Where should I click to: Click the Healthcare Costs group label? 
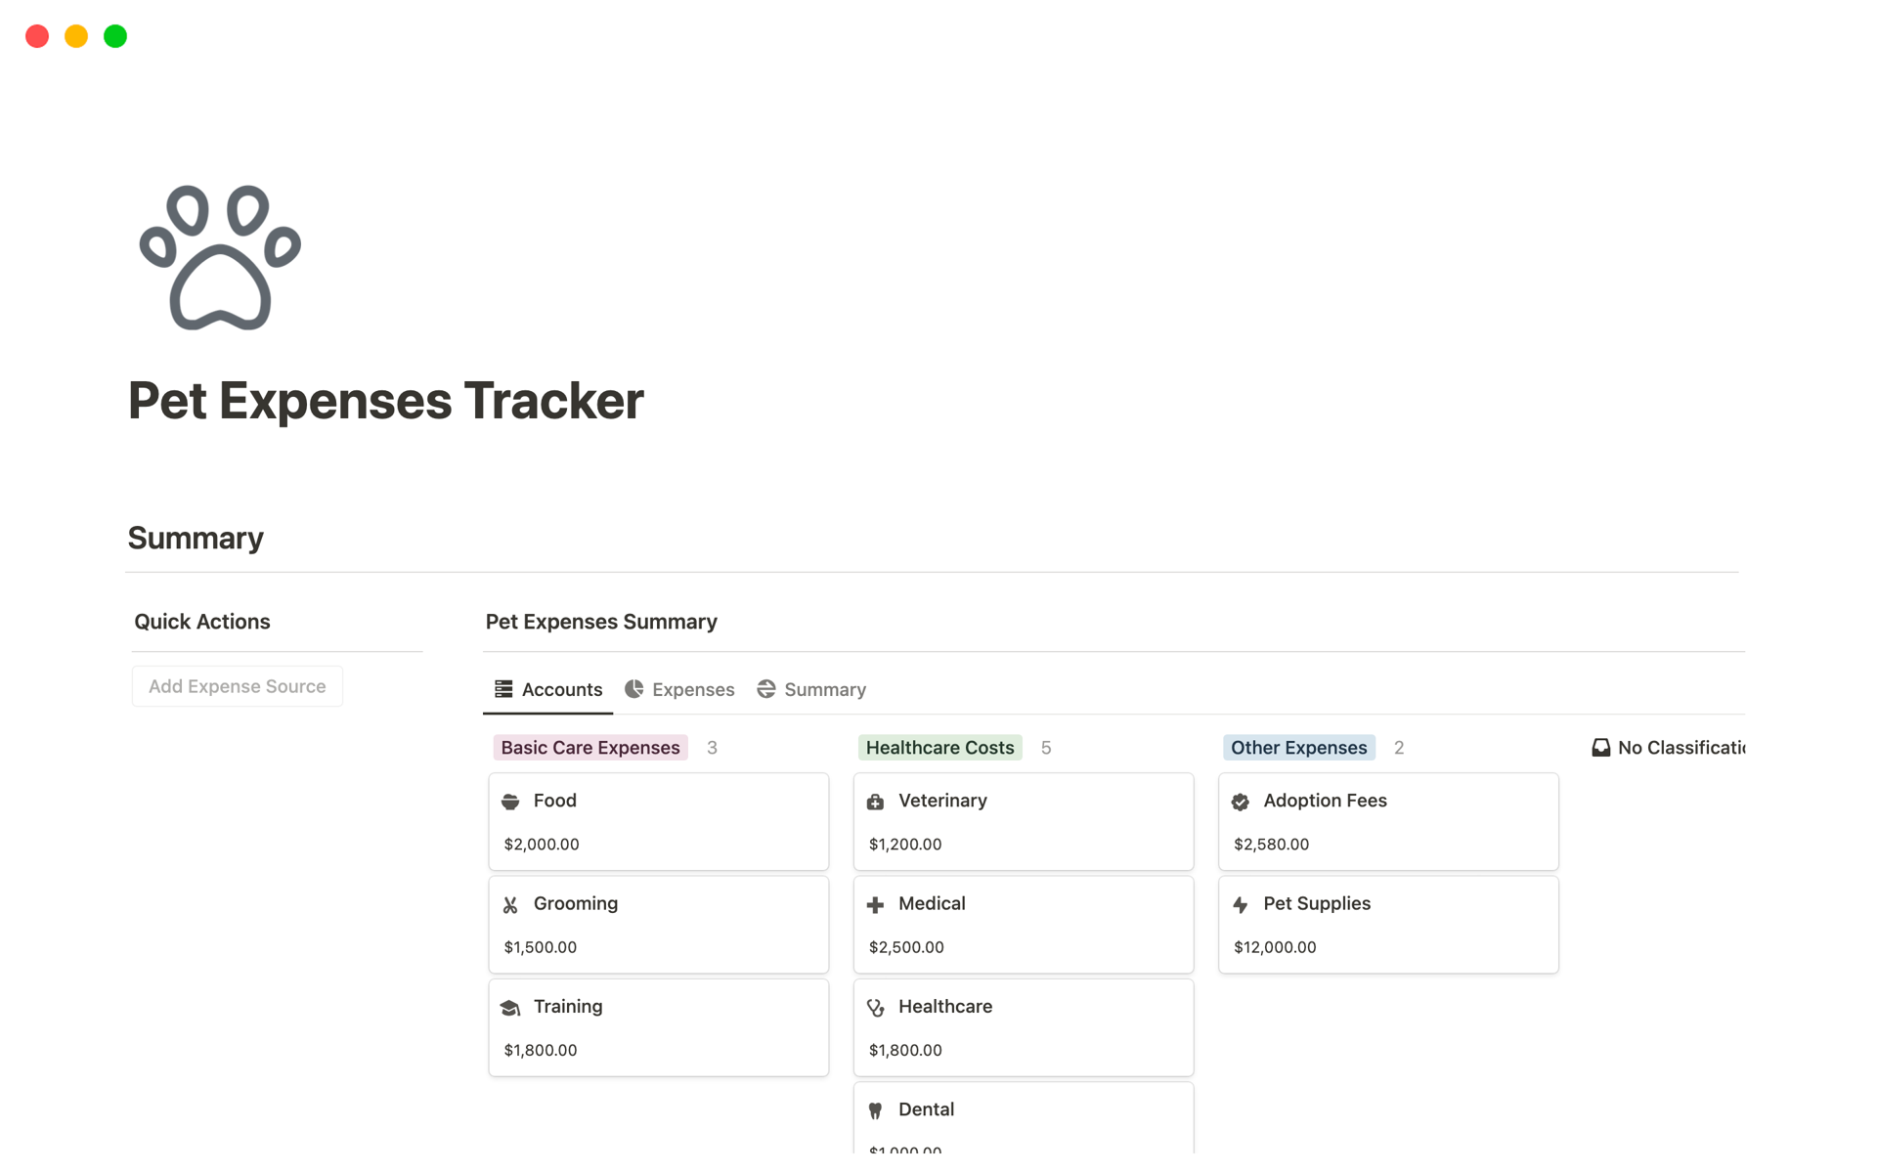pos(939,748)
